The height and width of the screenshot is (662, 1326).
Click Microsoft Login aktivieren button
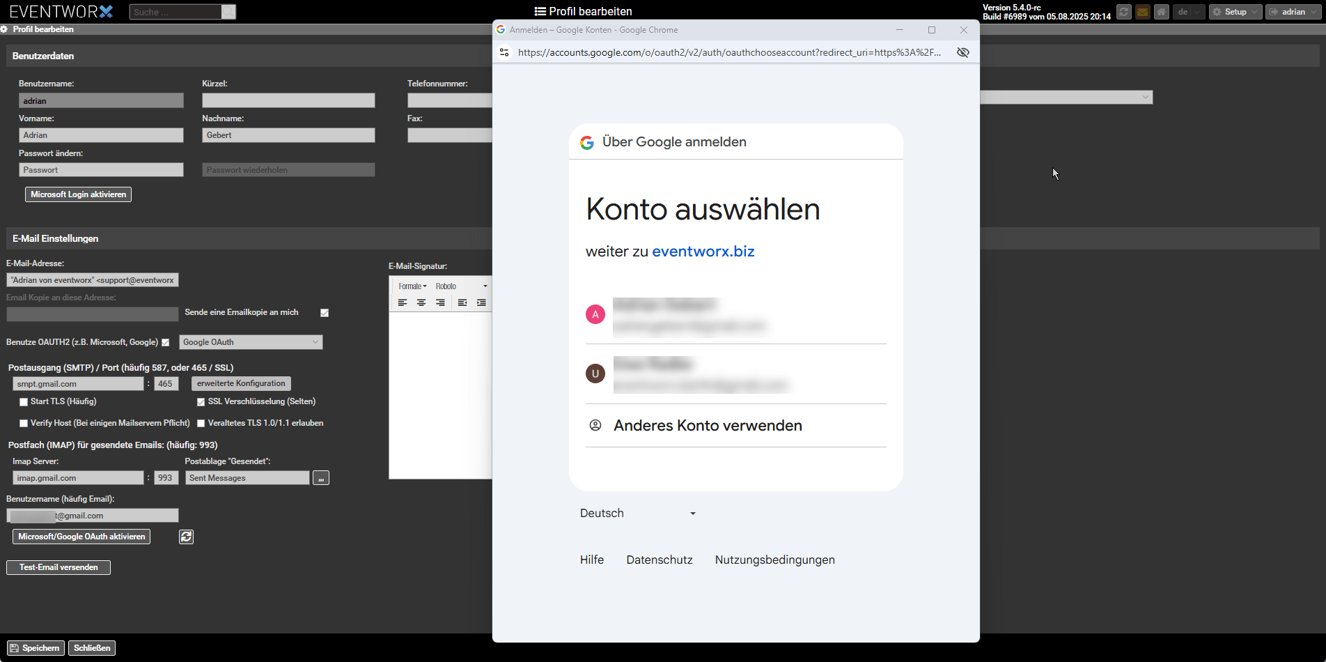78,194
